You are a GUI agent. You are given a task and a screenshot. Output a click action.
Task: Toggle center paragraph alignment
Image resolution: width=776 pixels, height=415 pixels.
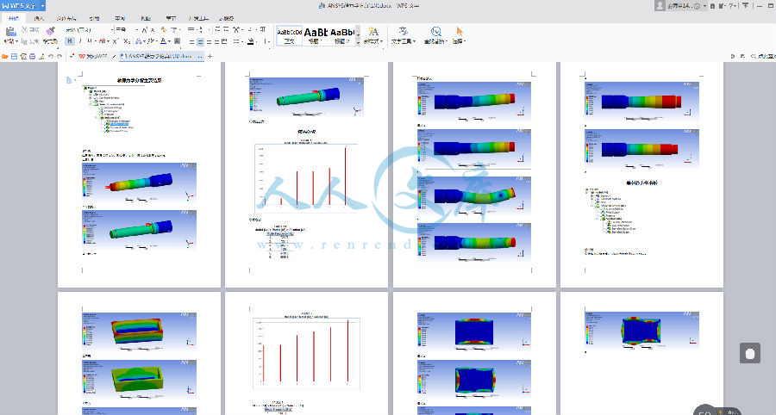point(200,40)
